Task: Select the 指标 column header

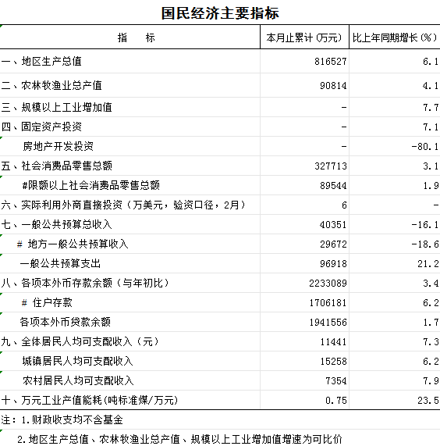Action: point(130,37)
